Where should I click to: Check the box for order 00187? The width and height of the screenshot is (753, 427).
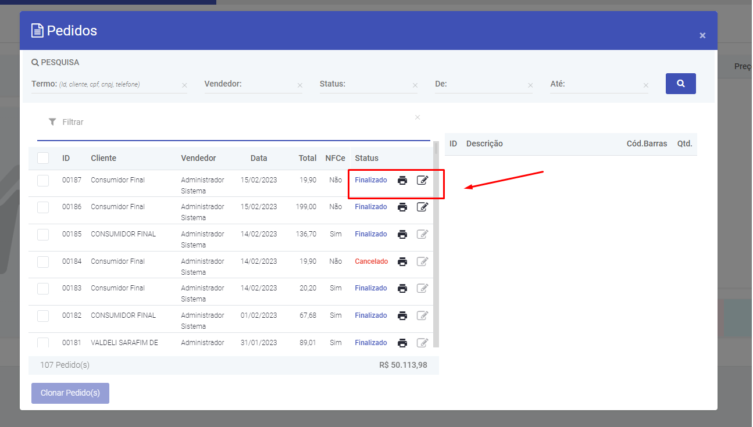click(x=43, y=181)
